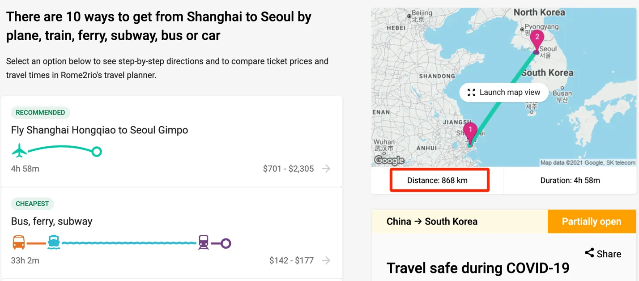639x281 pixels.
Task: Click the Partially open status badge
Action: click(x=591, y=221)
